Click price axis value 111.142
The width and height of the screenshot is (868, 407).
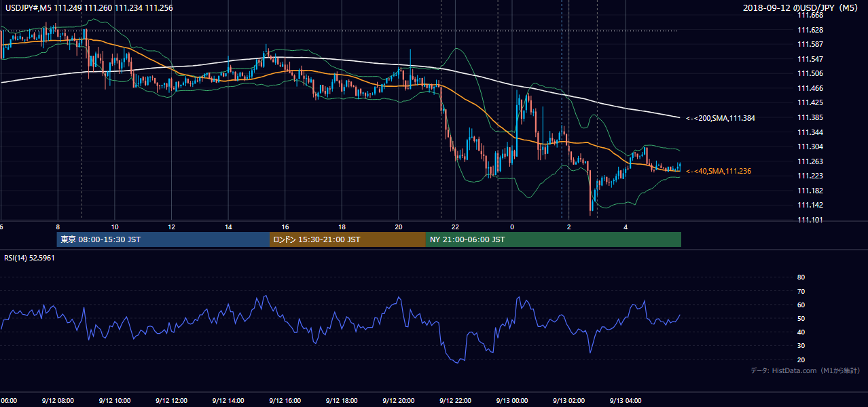pyautogui.click(x=810, y=205)
